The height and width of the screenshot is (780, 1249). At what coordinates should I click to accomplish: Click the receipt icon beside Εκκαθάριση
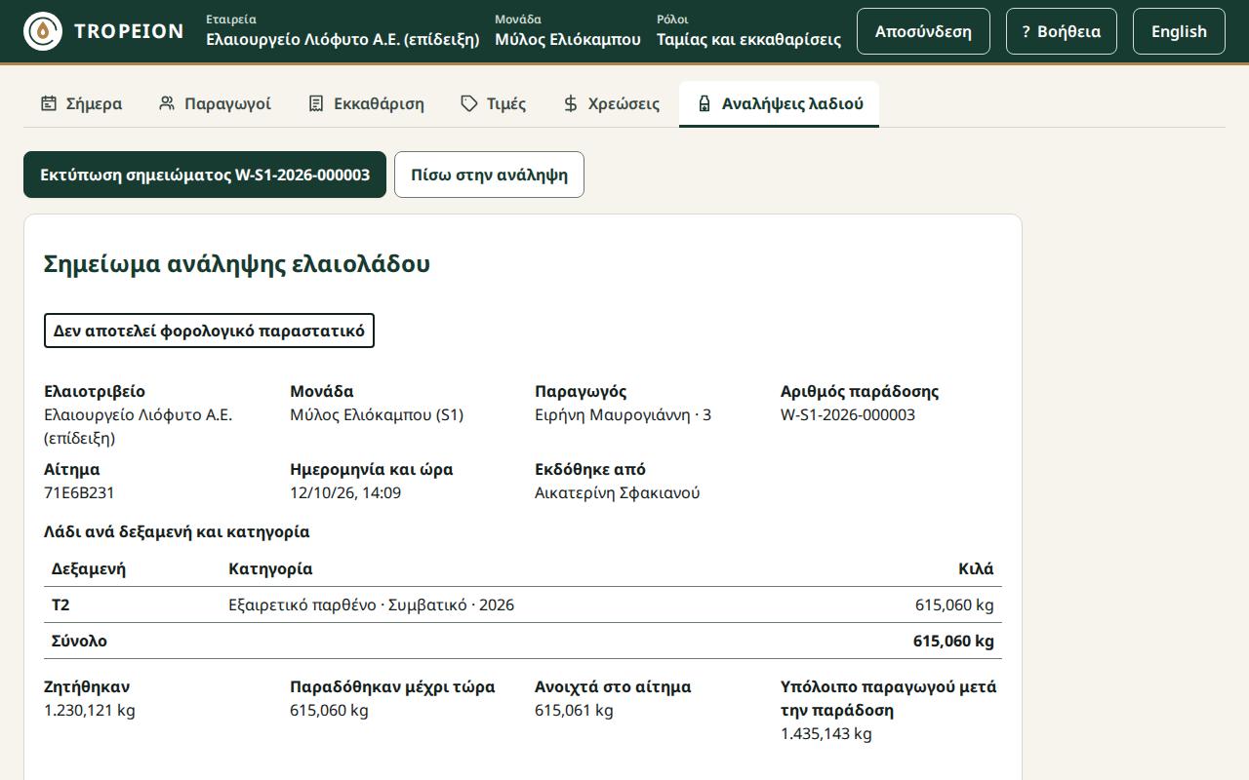point(316,103)
